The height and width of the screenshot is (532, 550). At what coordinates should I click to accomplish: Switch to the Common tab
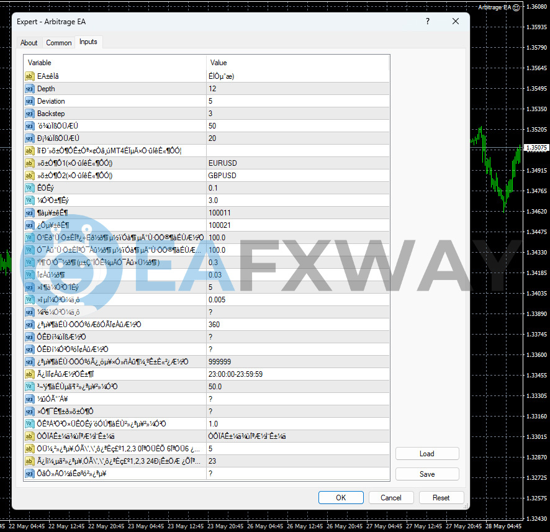click(58, 43)
